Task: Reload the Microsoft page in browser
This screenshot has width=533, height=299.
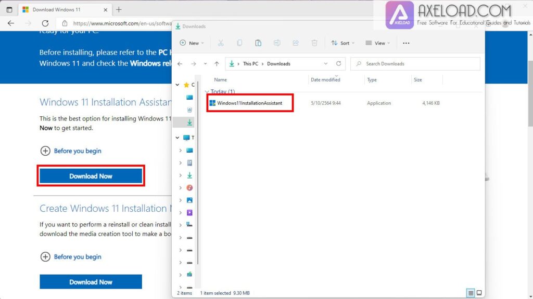Action: point(45,23)
